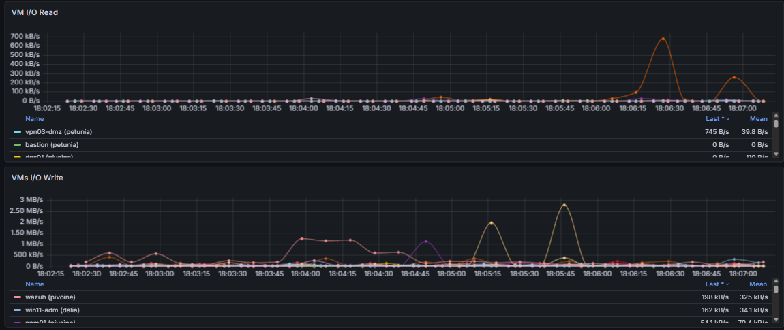The width and height of the screenshot is (784, 330).
Task: Toggle the win11-adm (dalia) series
Action: (52, 310)
